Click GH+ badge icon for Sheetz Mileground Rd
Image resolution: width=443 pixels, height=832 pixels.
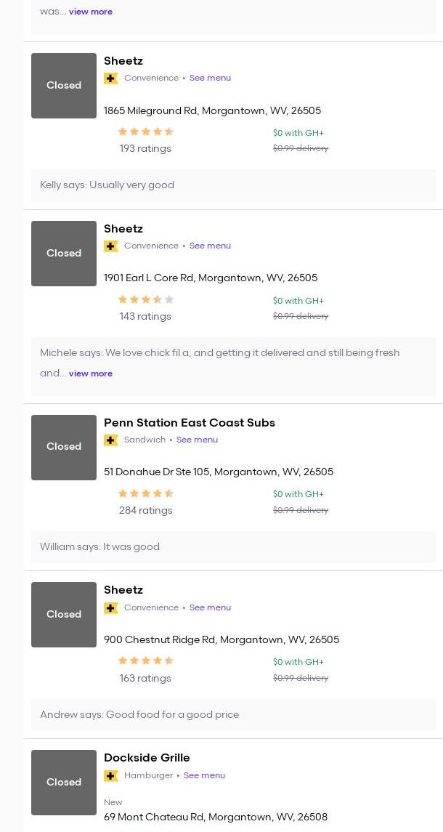111,78
